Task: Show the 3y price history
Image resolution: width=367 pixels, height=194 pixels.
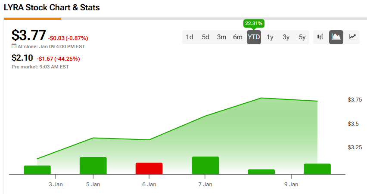Action: click(x=286, y=37)
